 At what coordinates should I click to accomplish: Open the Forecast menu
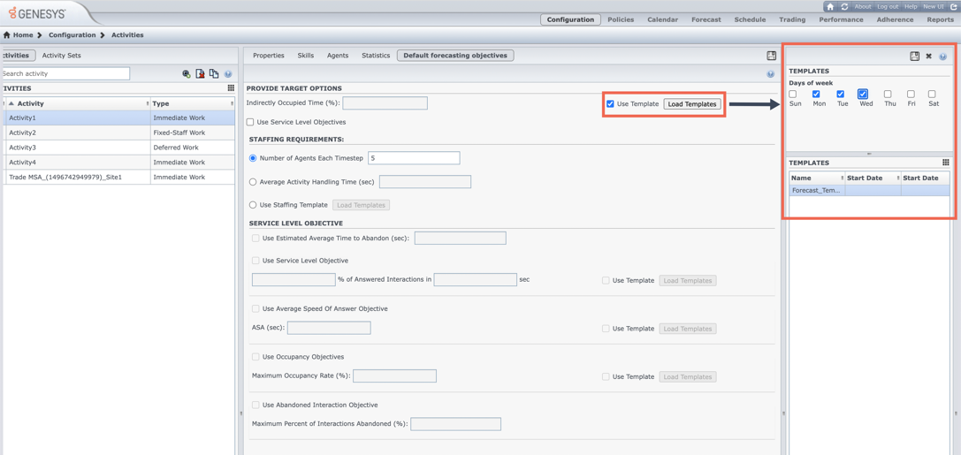coord(705,19)
